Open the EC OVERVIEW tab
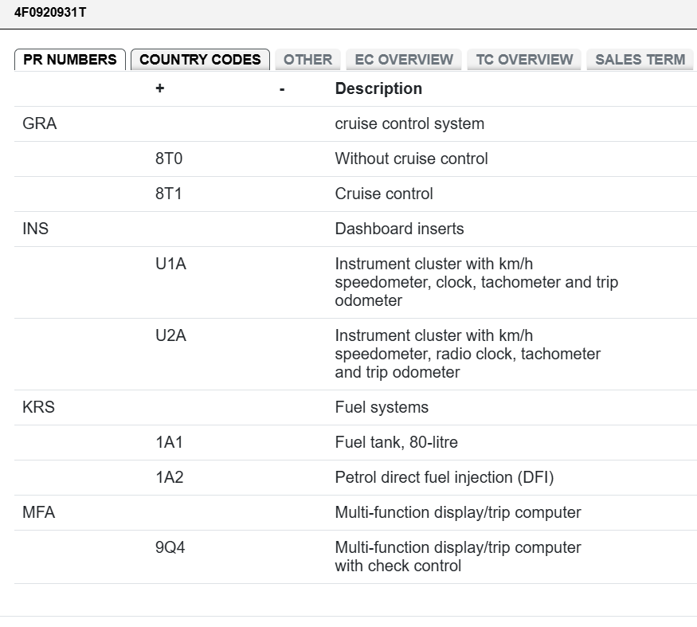This screenshot has width=697, height=627. (404, 60)
